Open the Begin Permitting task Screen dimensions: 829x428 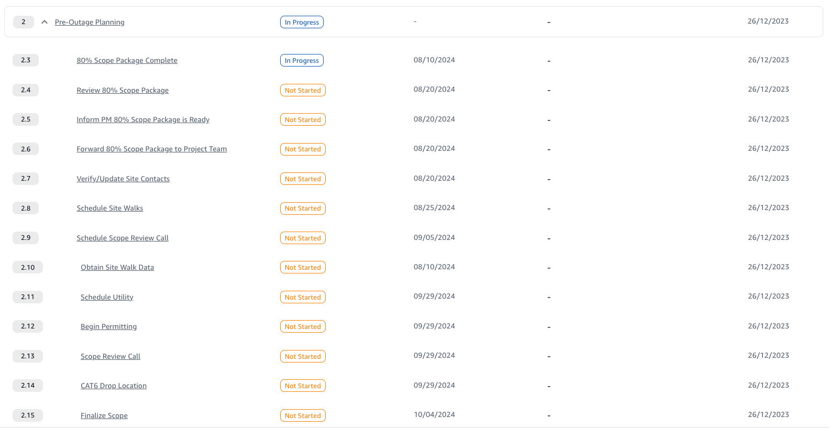[x=108, y=326]
